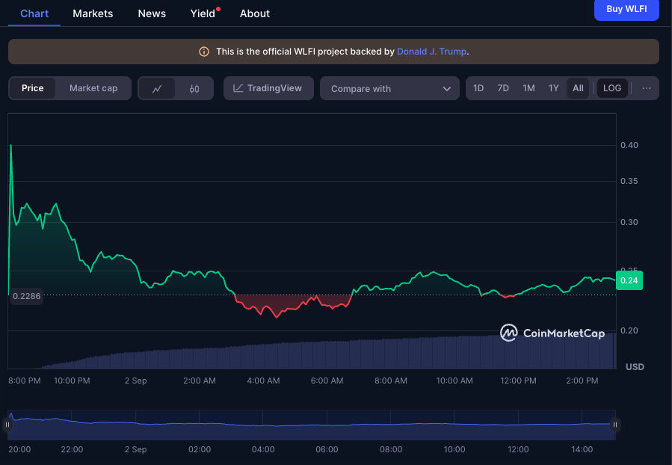Click the 4:00 AM time axis label
The image size is (672, 465).
(x=263, y=381)
